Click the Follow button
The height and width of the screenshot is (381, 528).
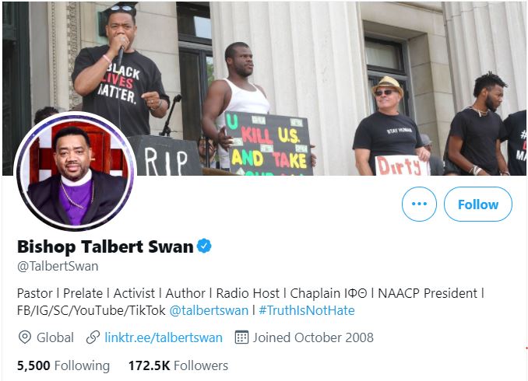coord(478,204)
